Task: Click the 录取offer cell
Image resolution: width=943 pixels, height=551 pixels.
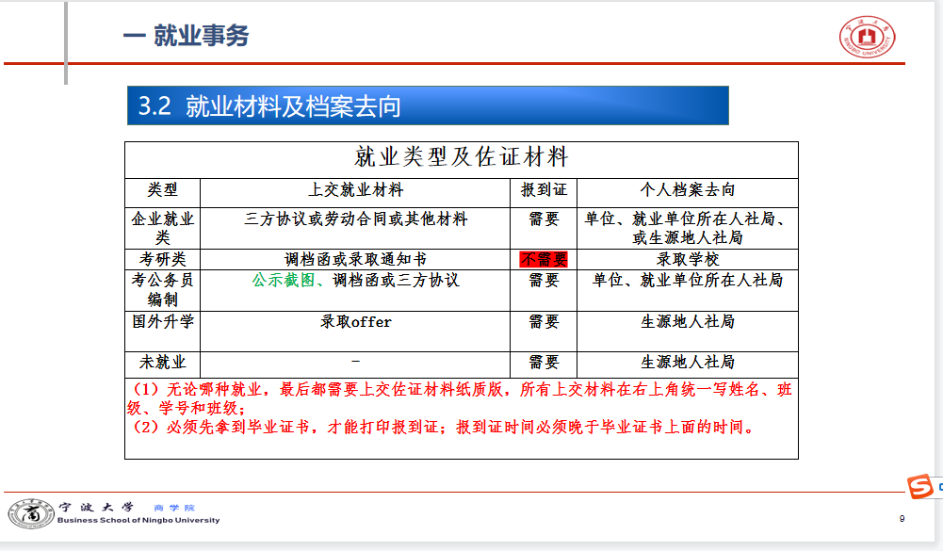Action: 355,322
